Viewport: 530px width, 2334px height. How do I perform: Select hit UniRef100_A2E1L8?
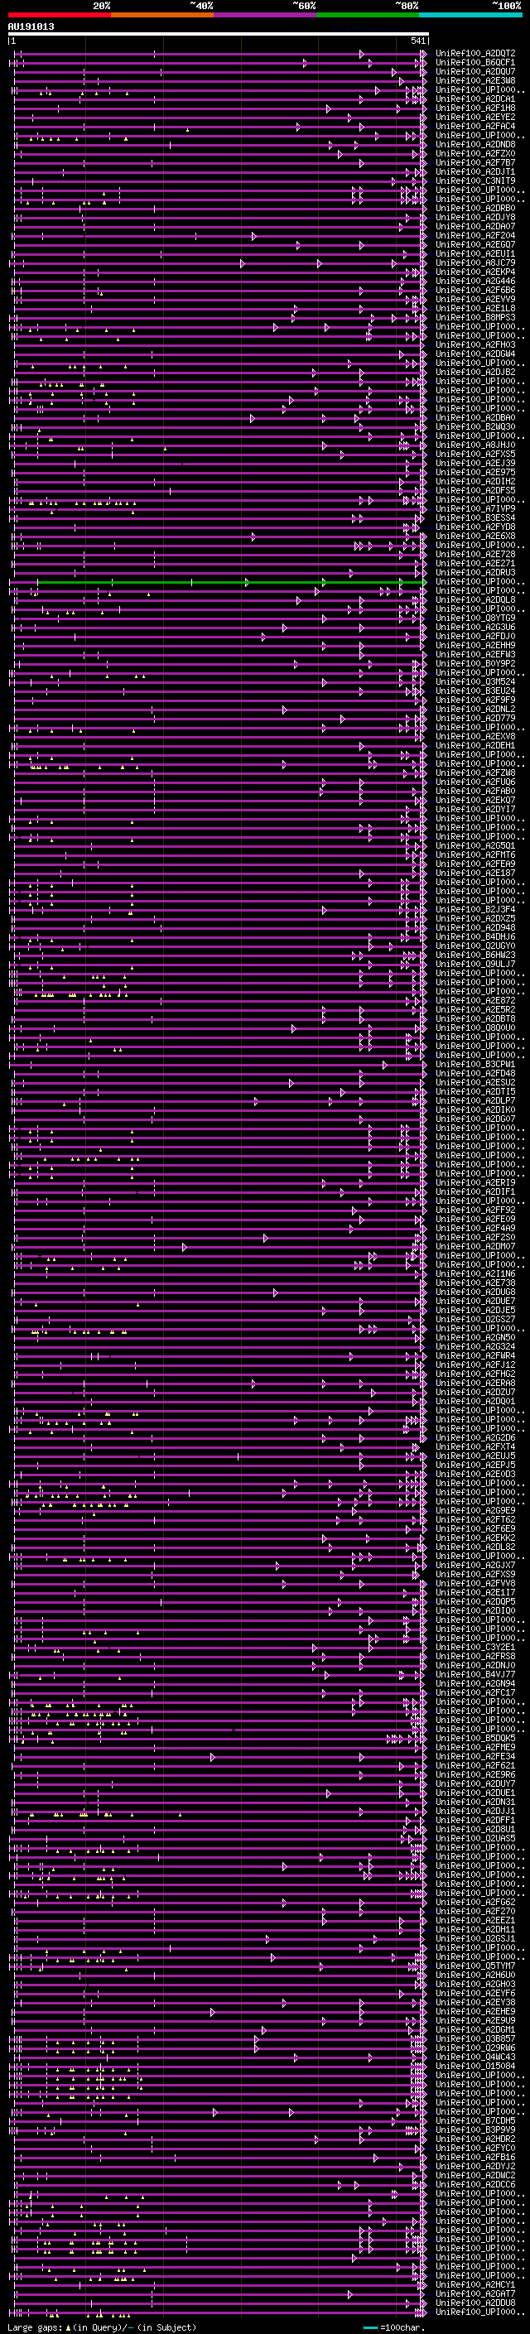coord(475,308)
